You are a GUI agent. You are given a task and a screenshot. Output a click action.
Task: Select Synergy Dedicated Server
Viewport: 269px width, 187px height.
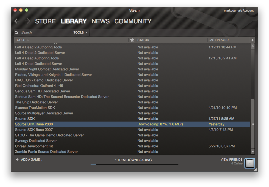tap(132, 141)
